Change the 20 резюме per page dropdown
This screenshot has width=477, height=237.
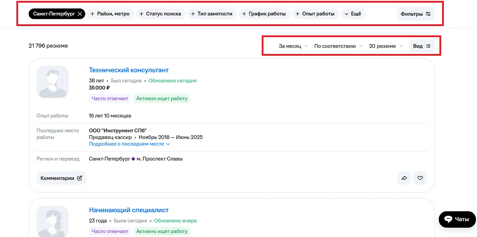[386, 46]
